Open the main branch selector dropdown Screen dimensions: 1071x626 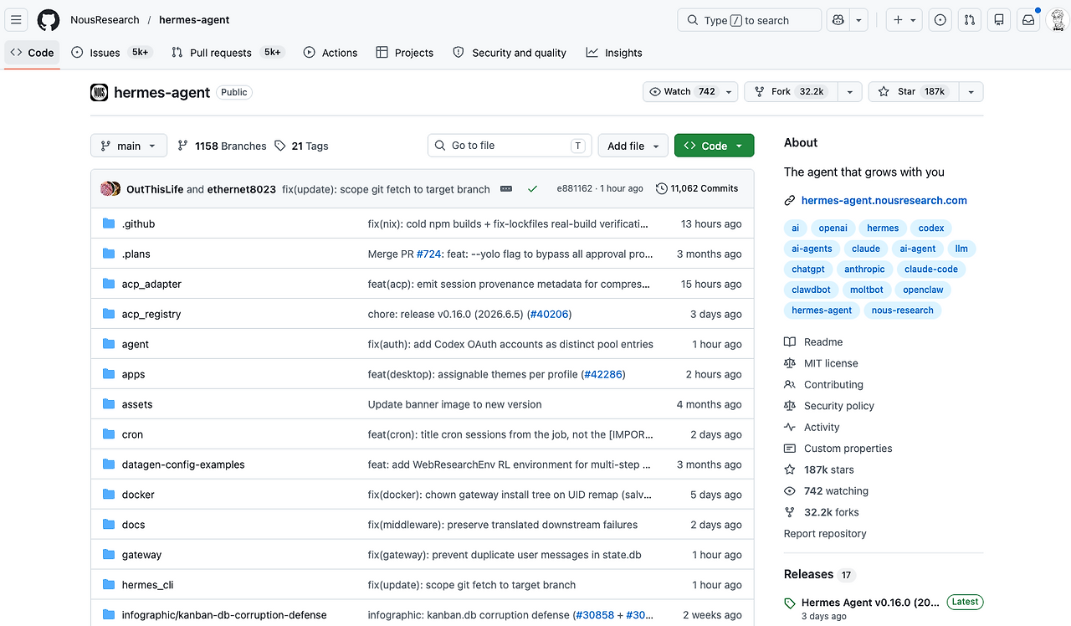pyautogui.click(x=129, y=146)
